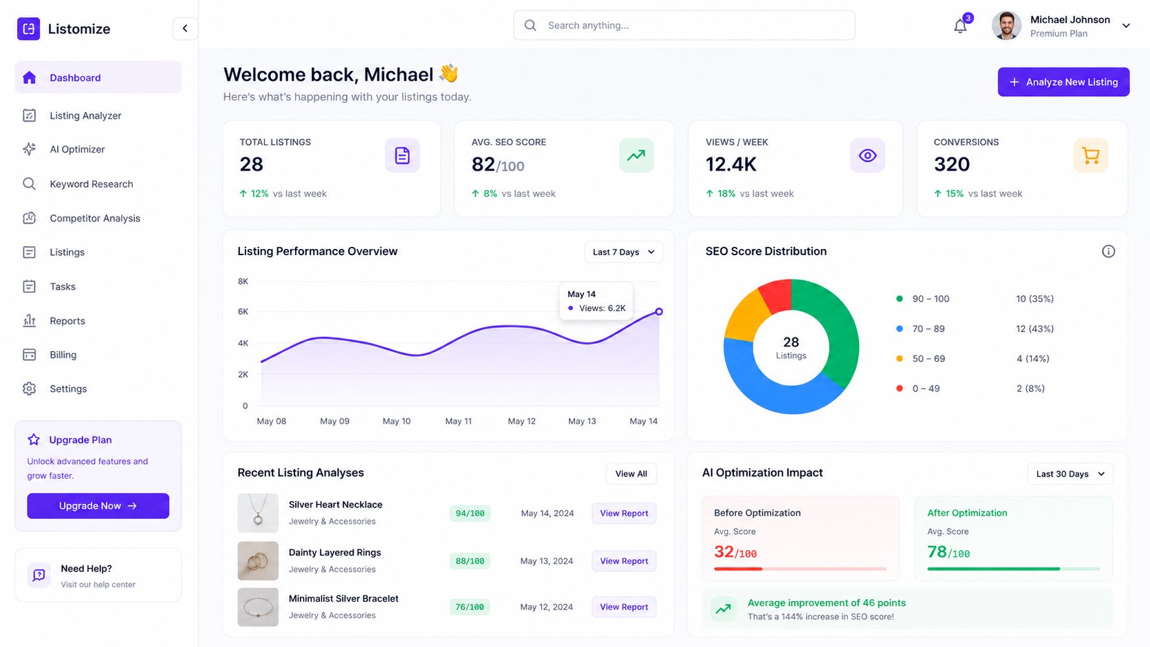Viewport: 1150px width, 647px height.
Task: Click the Minimalist Silver Bracelet thumbnail
Action: pyautogui.click(x=258, y=607)
